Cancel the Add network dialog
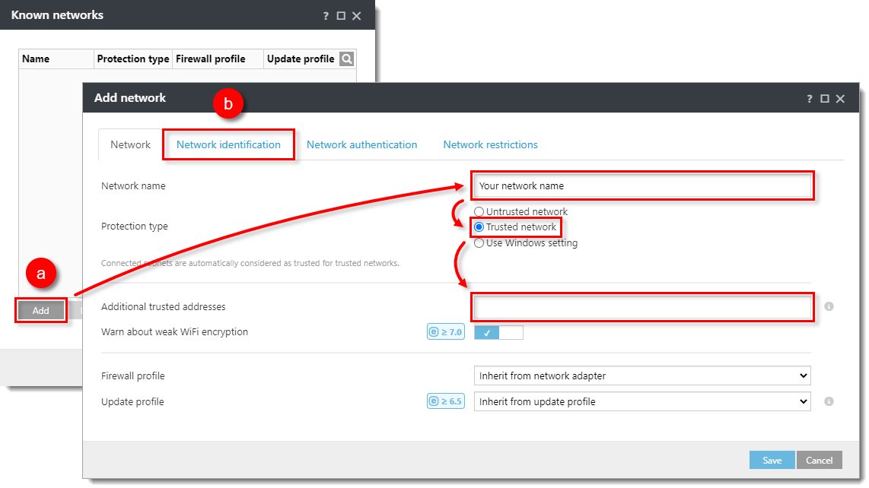 pos(819,460)
